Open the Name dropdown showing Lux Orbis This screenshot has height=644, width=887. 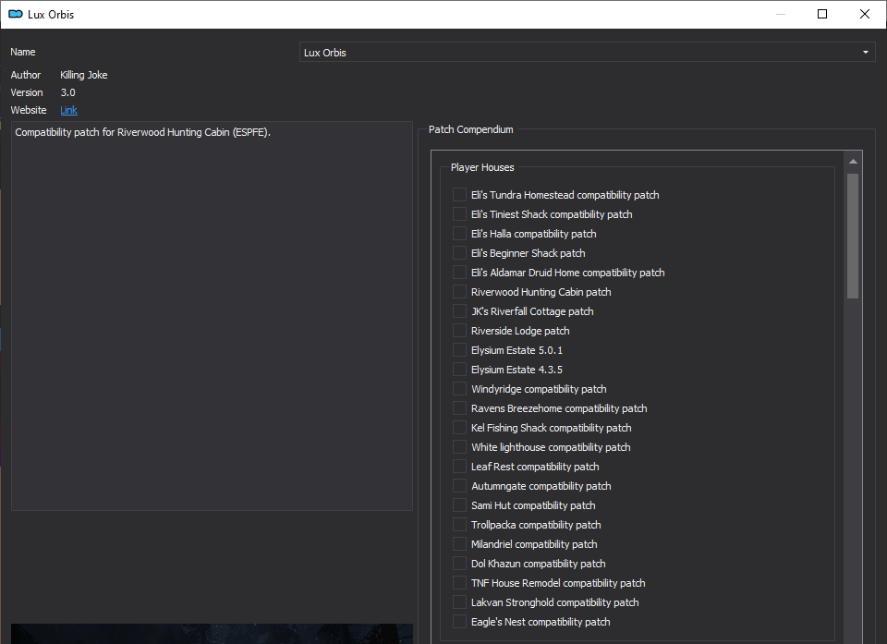point(588,52)
